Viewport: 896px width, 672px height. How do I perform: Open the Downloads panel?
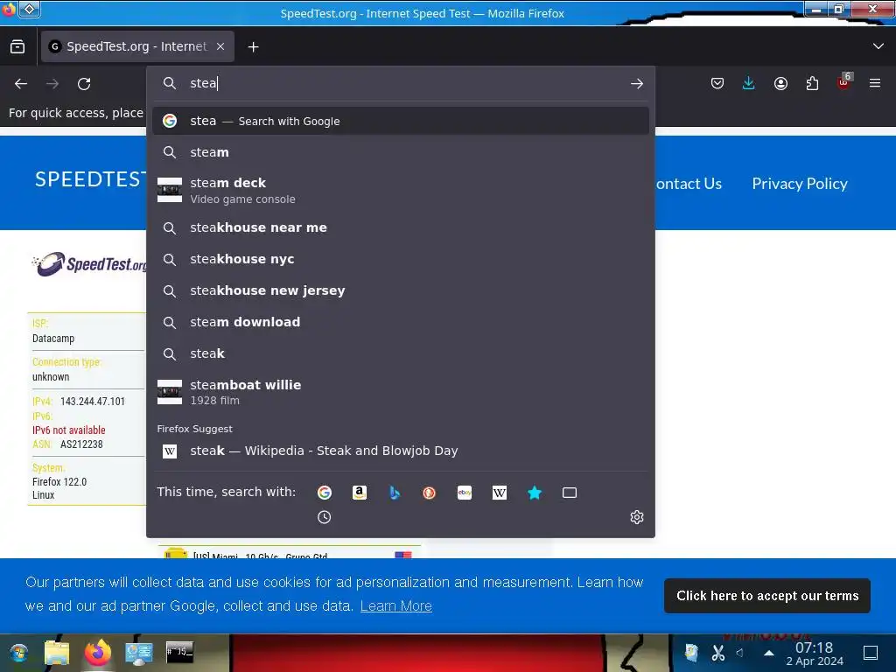[x=749, y=84]
